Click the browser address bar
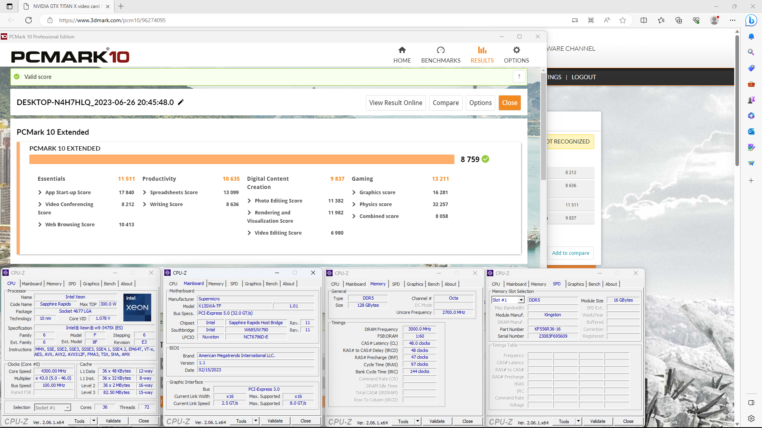 (x=310, y=20)
